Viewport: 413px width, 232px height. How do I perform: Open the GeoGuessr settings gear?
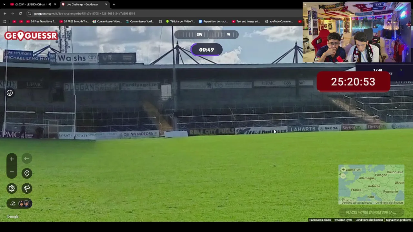coord(12,188)
